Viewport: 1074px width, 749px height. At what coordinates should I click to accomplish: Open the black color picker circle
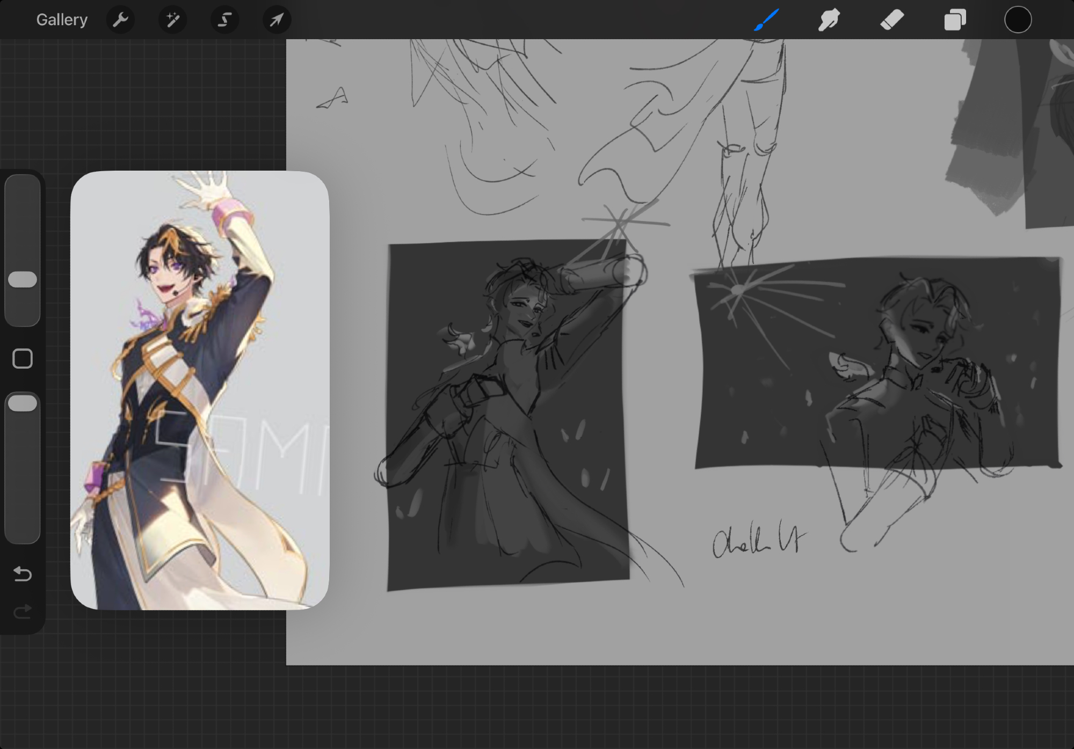[x=1018, y=20]
